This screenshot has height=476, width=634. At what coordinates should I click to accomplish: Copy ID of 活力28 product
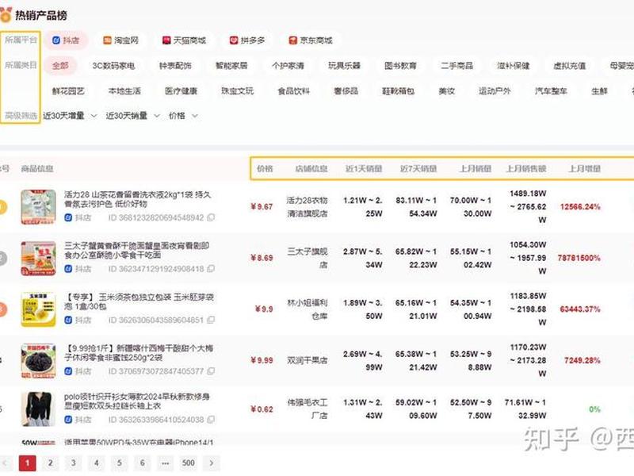[211, 217]
